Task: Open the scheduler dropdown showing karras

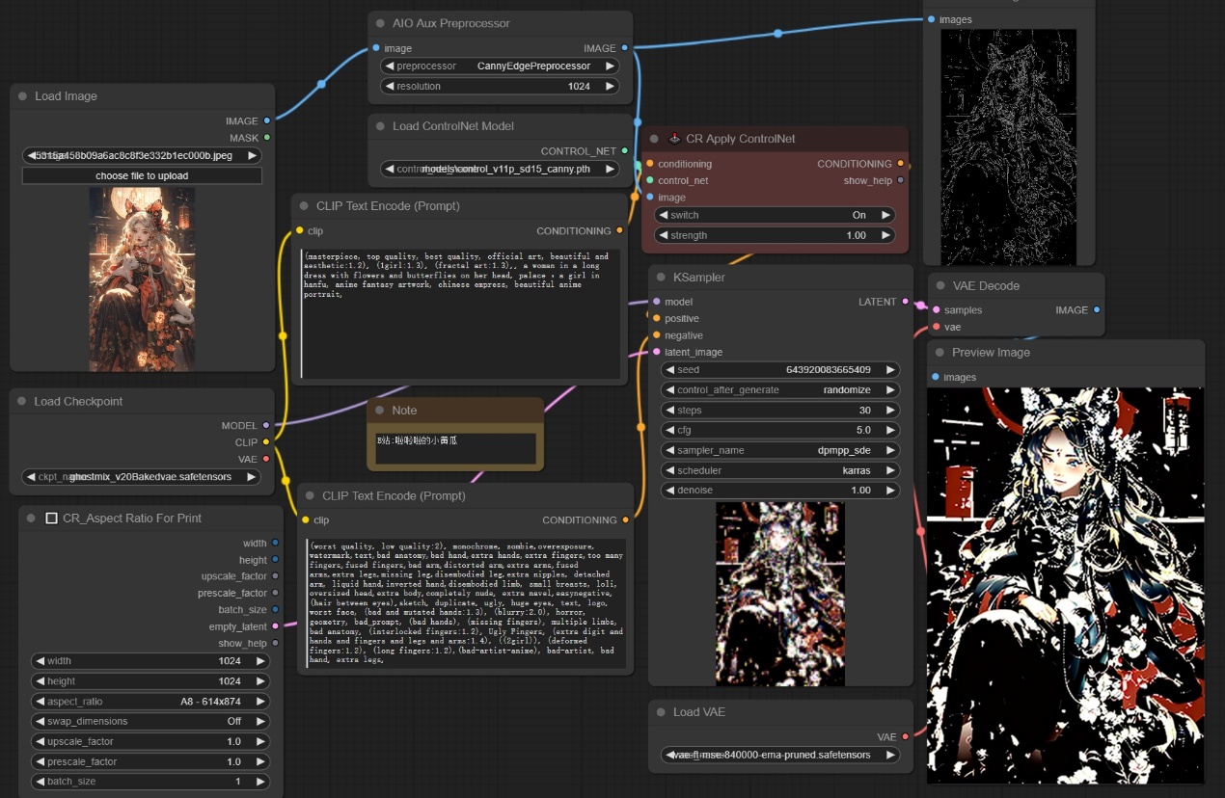Action: point(779,471)
